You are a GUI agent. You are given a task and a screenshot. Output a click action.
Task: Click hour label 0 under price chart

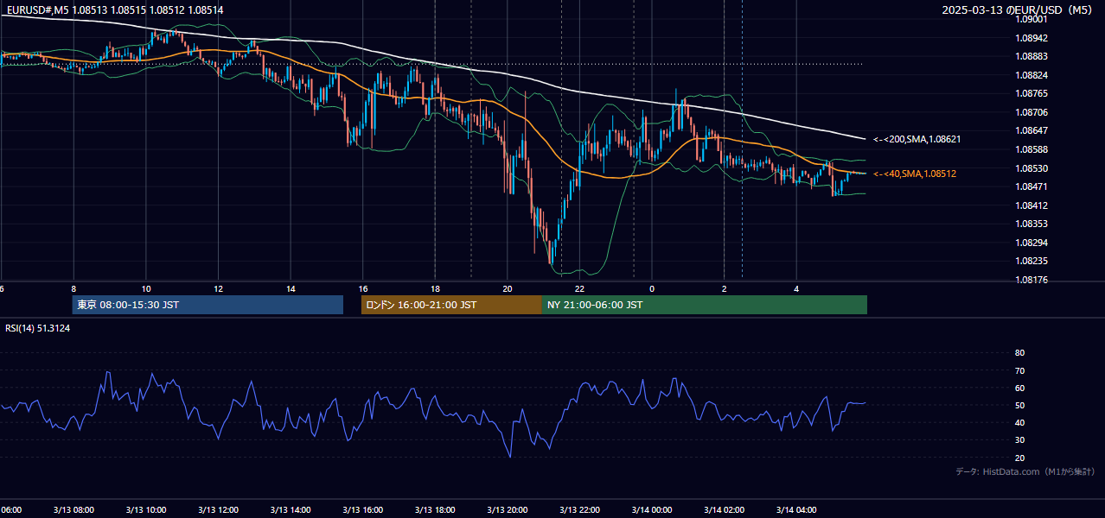(x=652, y=288)
